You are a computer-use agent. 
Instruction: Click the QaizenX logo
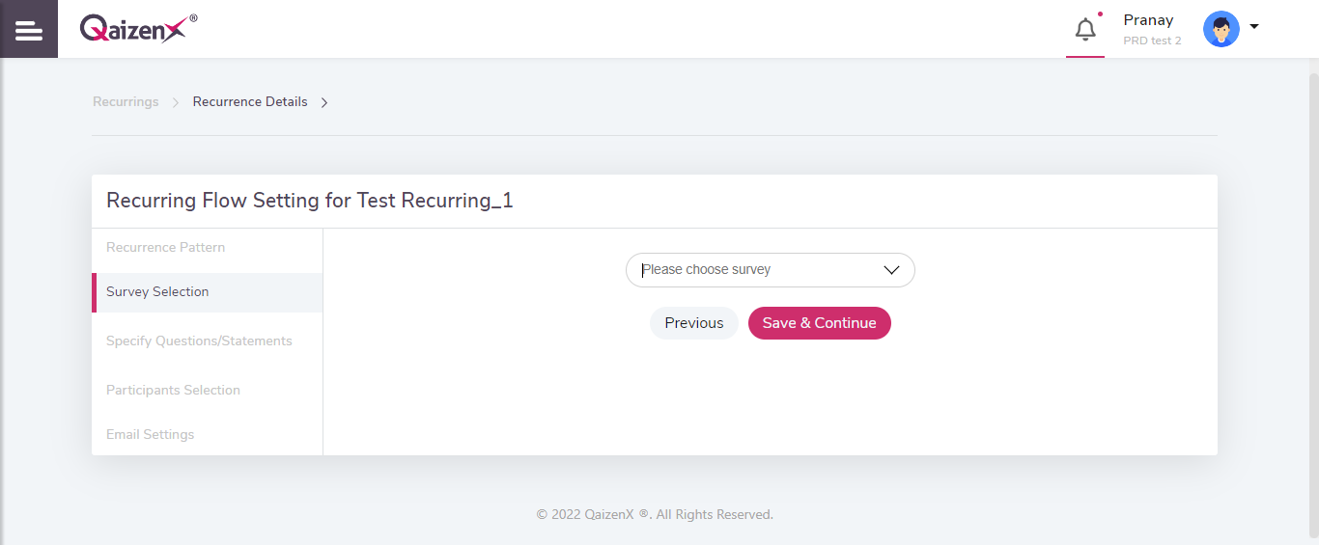click(137, 28)
